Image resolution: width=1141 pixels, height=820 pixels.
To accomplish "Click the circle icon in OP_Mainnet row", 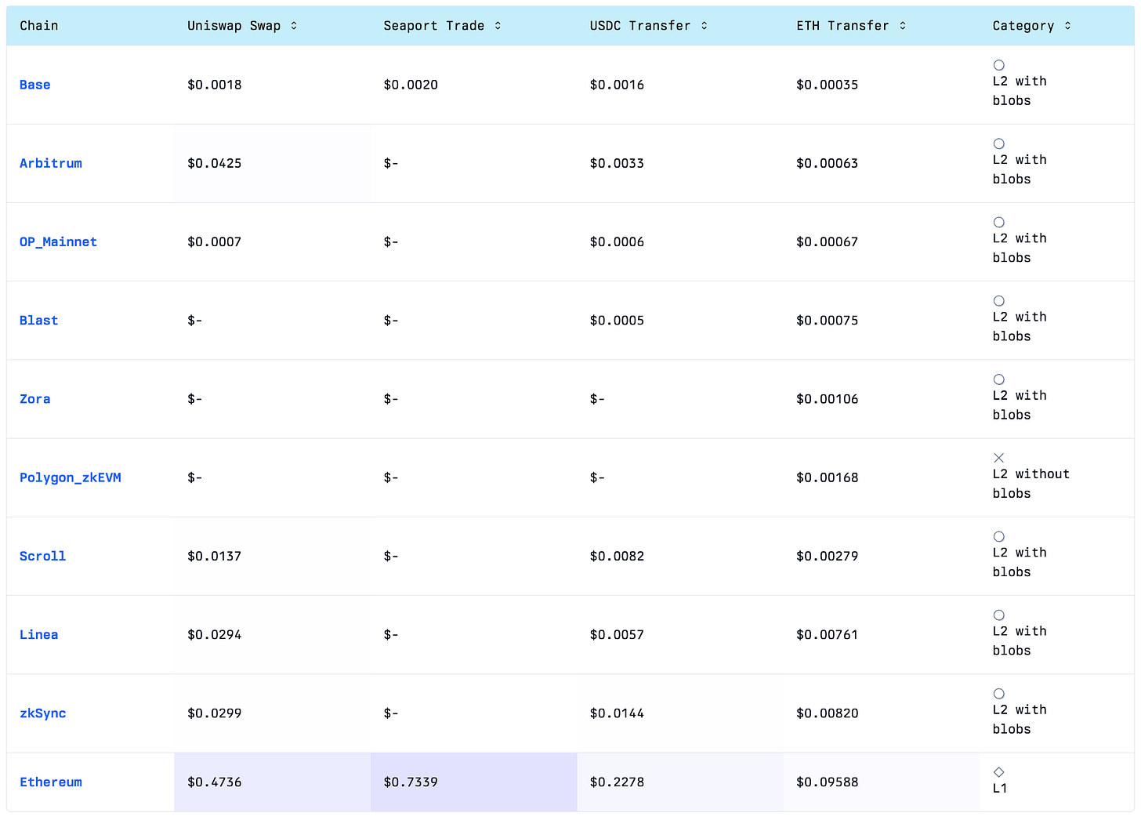I will tap(999, 223).
